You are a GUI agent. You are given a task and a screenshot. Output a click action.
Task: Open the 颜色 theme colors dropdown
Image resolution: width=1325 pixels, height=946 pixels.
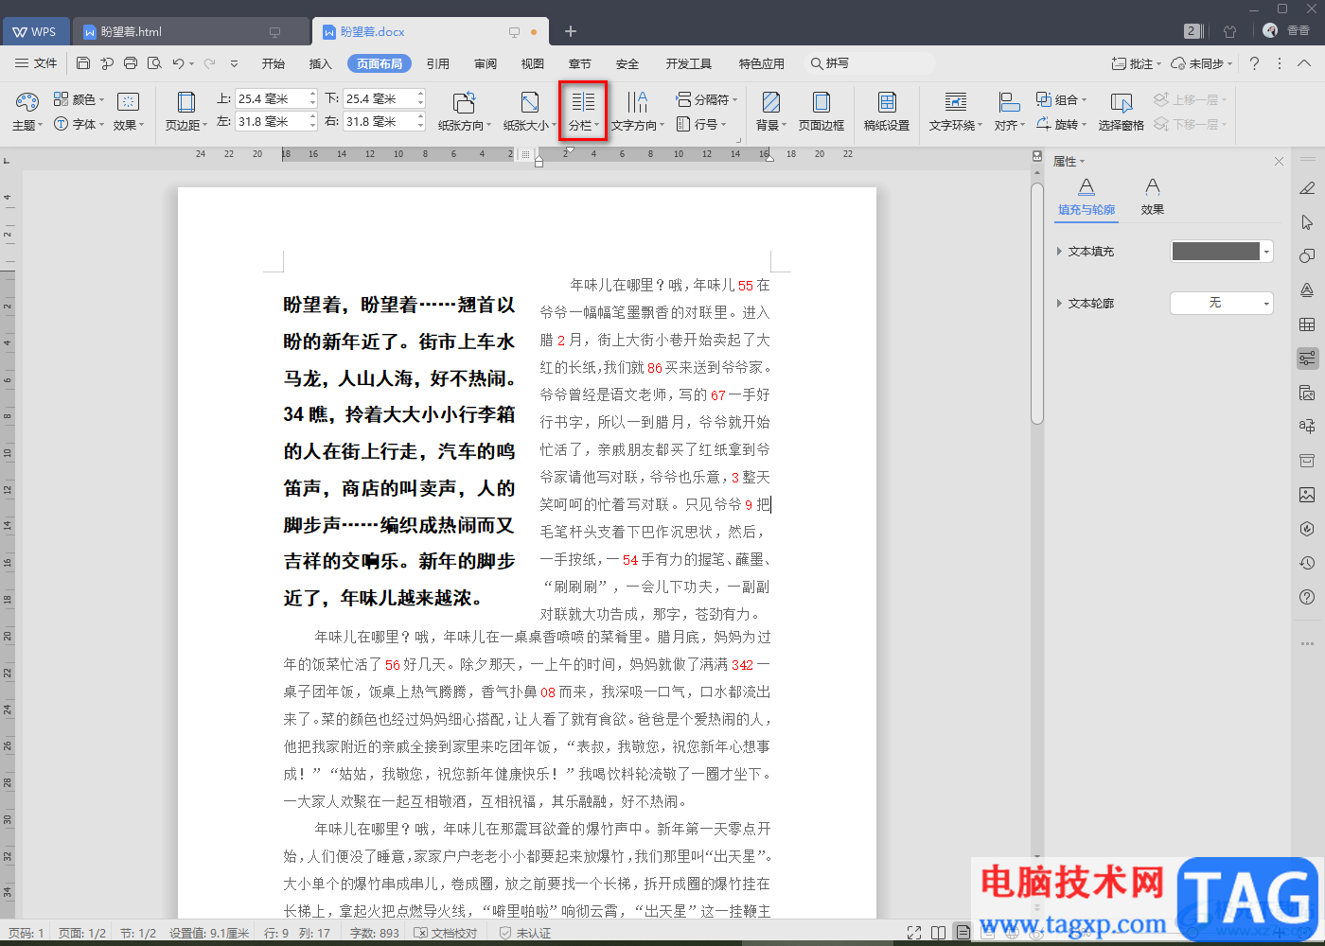[79, 99]
